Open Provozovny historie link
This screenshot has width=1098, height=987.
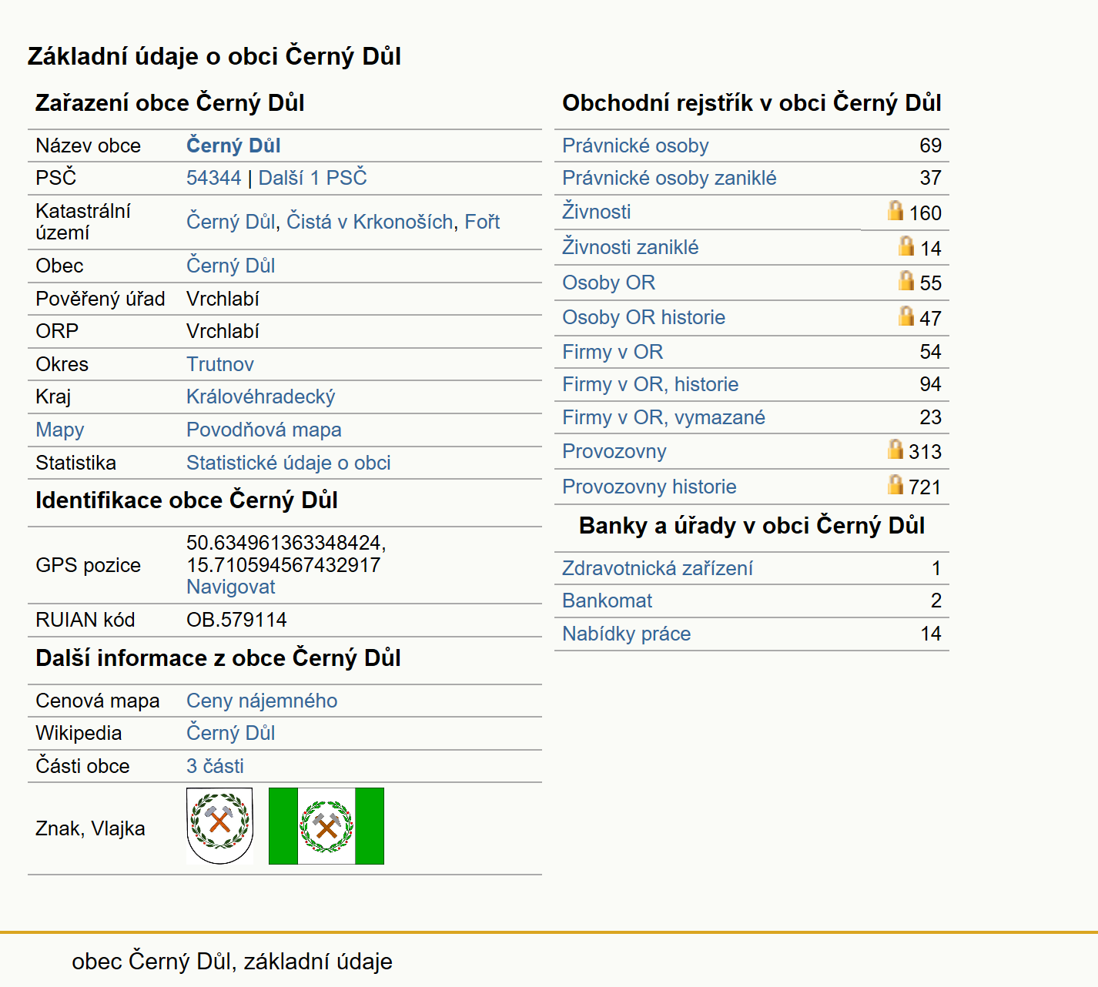click(649, 487)
